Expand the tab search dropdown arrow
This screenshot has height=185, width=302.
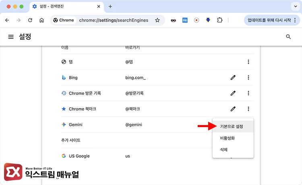tap(296, 6)
